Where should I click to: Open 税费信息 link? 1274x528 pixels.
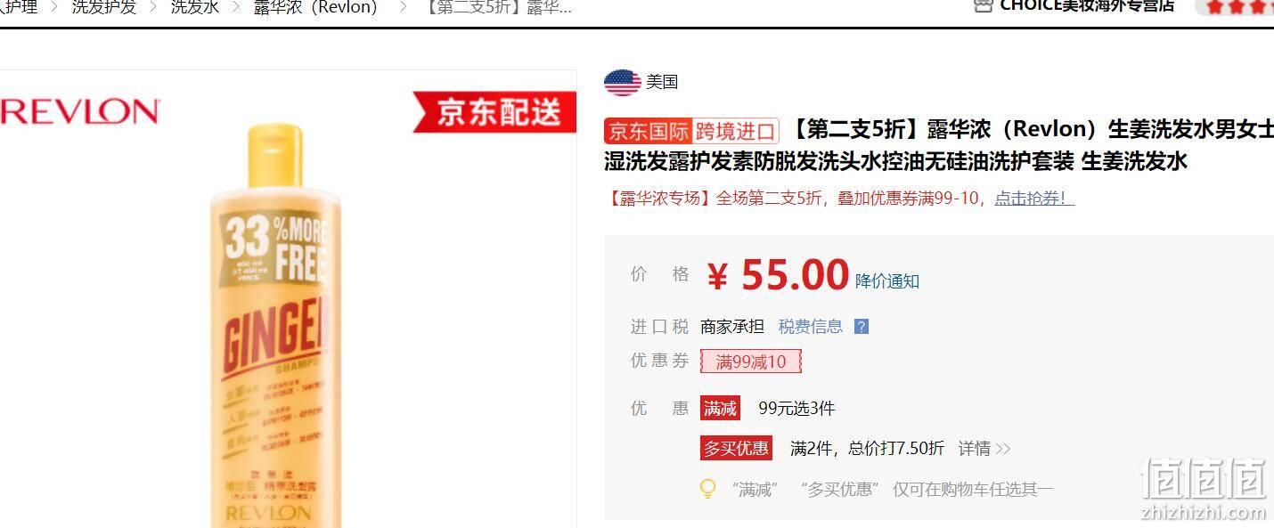click(811, 327)
